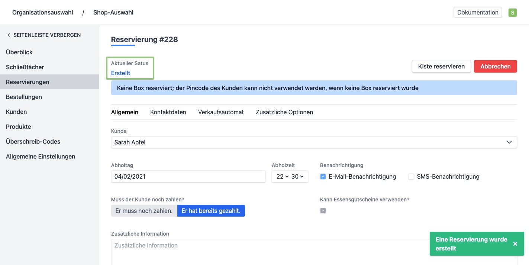Open the Zusätzliche Optionen tab
The width and height of the screenshot is (529, 265).
coord(284,112)
